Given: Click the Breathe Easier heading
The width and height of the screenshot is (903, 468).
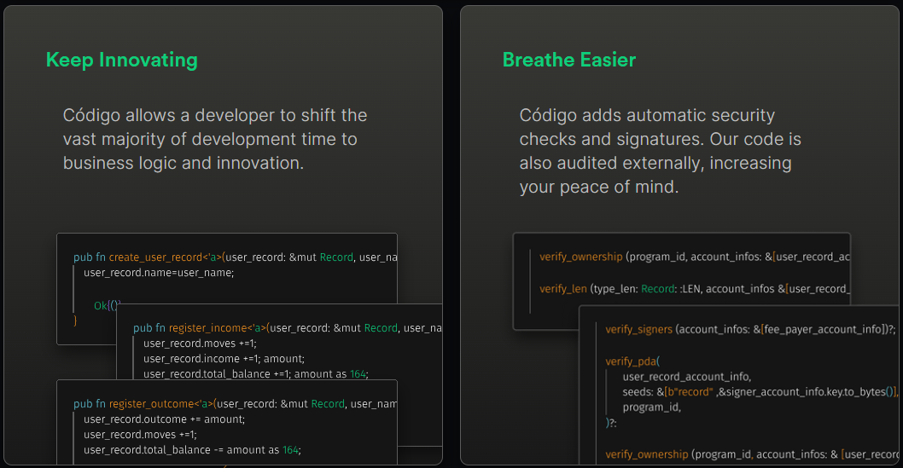Looking at the screenshot, I should [x=568, y=60].
